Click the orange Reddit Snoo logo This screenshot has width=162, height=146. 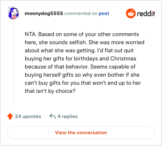130,13
